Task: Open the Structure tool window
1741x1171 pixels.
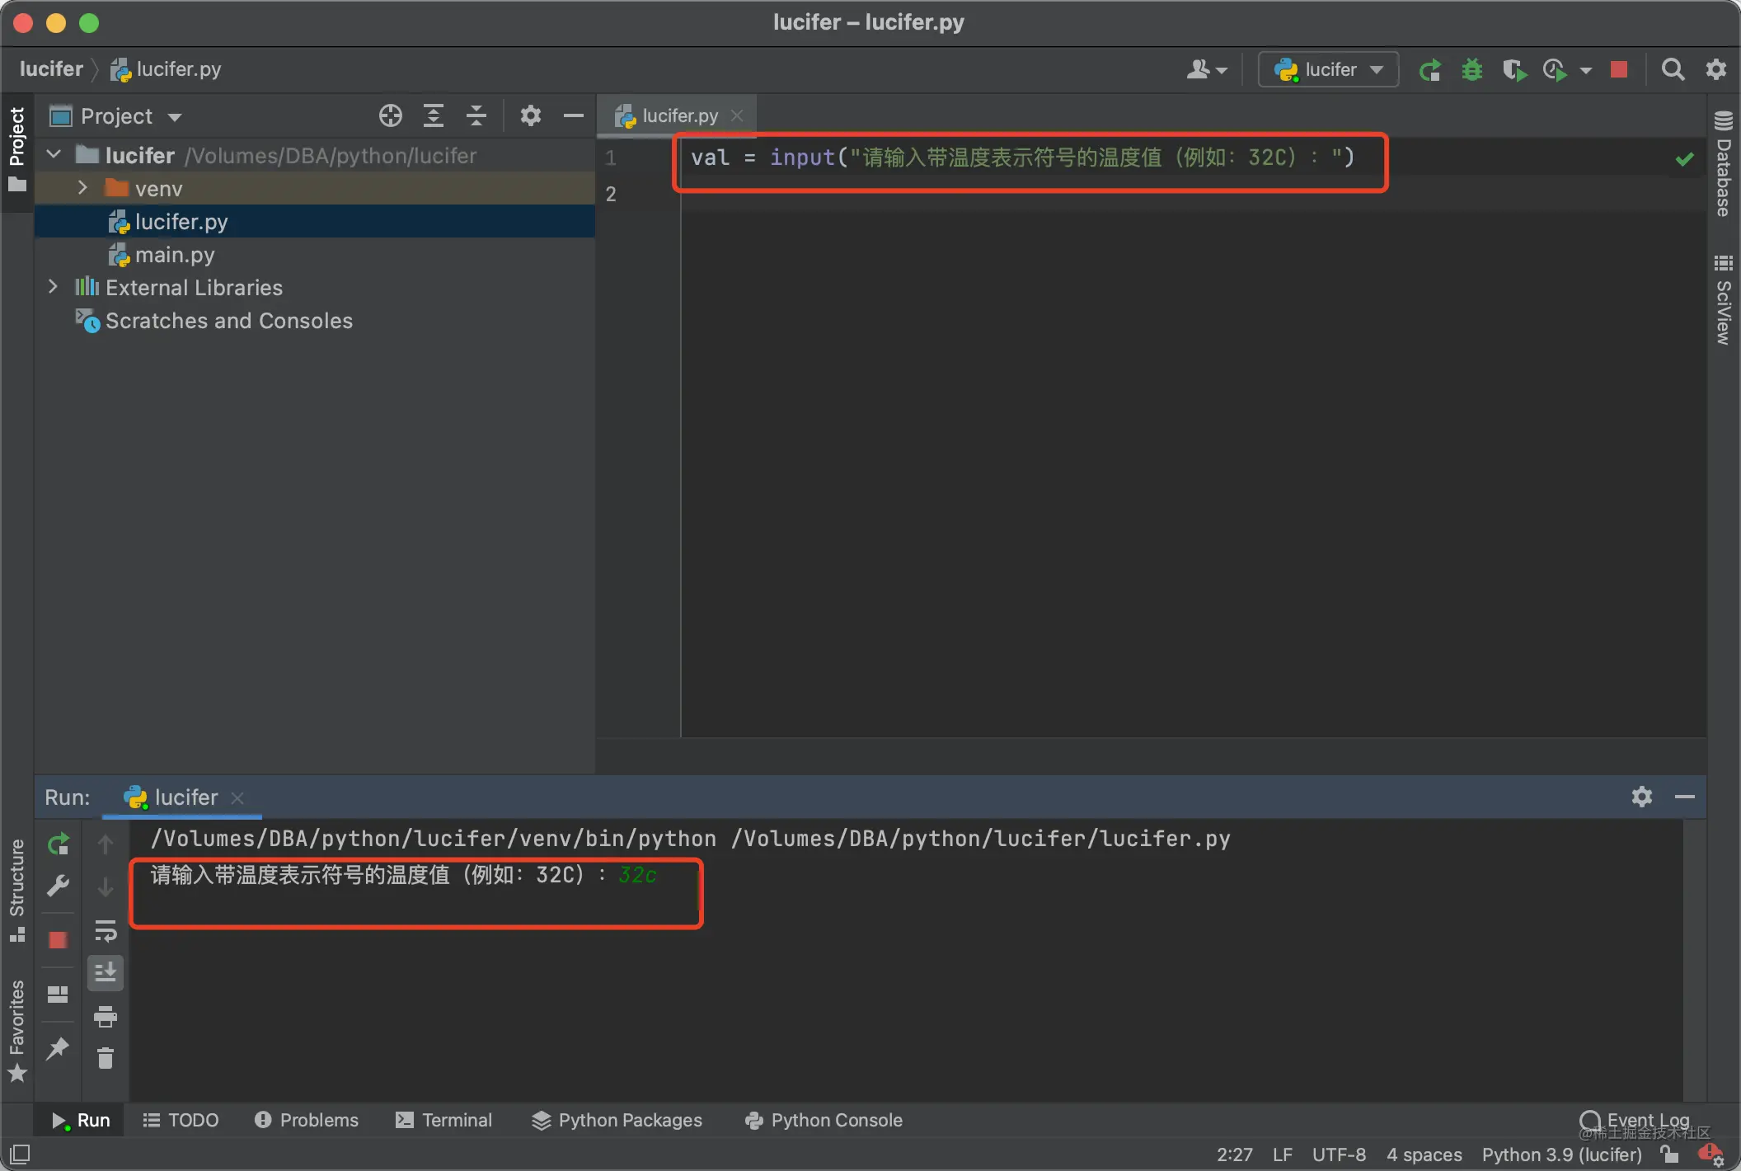Action: pos(17,891)
